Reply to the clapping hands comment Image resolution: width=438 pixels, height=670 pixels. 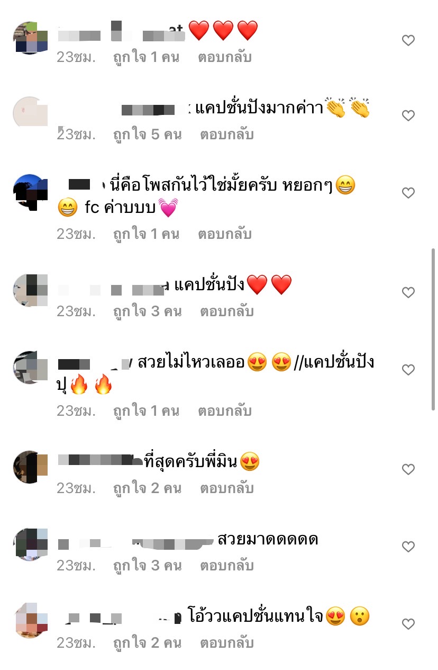(227, 135)
